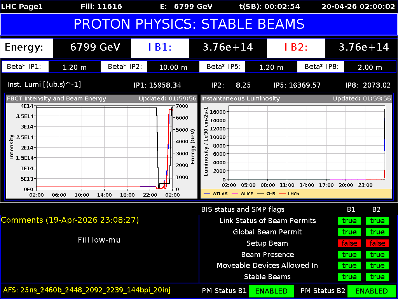This screenshot has width=398, height=299.
Task: Select the "Fill: 11616" header entry
Action: 101,7
